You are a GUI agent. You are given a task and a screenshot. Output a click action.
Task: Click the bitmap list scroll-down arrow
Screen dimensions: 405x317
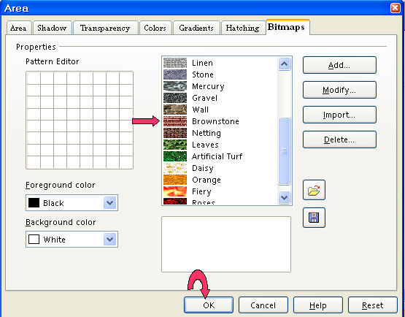click(284, 197)
